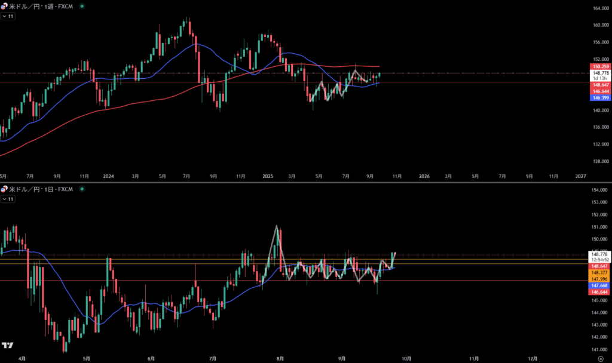Select the blue 146.399 moving average label
Image resolution: width=612 pixels, height=363 pixels.
[600, 96]
